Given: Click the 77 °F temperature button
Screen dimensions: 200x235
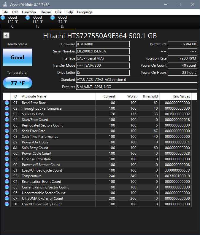Looking at the screenshot, I should coord(18,83).
